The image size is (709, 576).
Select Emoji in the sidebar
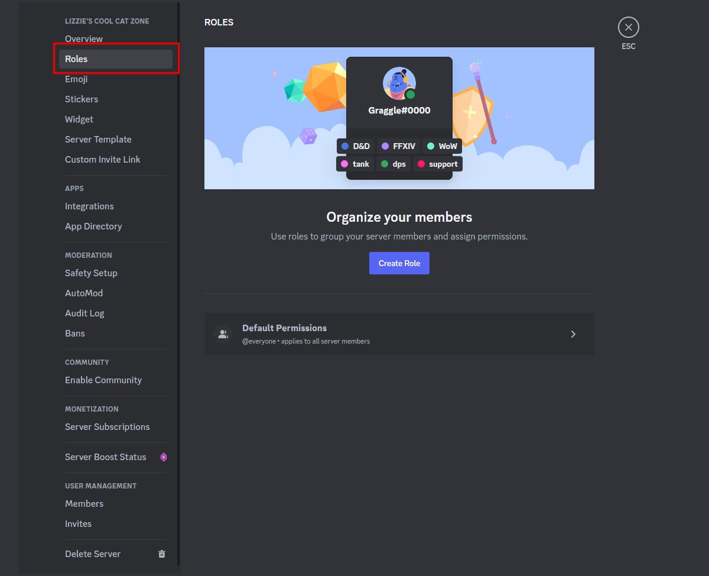pos(76,79)
